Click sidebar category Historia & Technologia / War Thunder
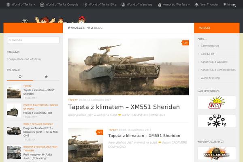The width and height of the screenshot is (243, 162). [x=40, y=149]
